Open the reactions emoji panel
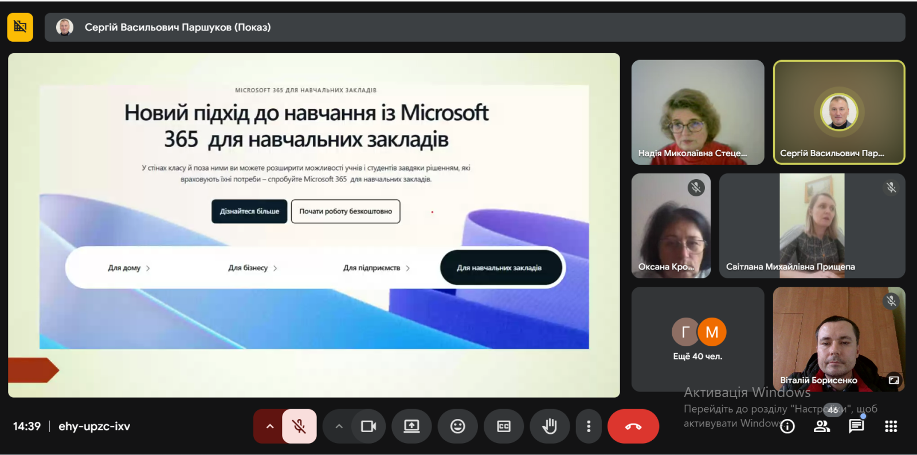Image resolution: width=917 pixels, height=455 pixels. pos(457,426)
